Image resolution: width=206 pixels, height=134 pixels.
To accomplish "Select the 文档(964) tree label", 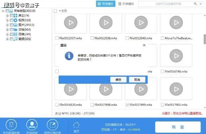I will tap(25, 30).
